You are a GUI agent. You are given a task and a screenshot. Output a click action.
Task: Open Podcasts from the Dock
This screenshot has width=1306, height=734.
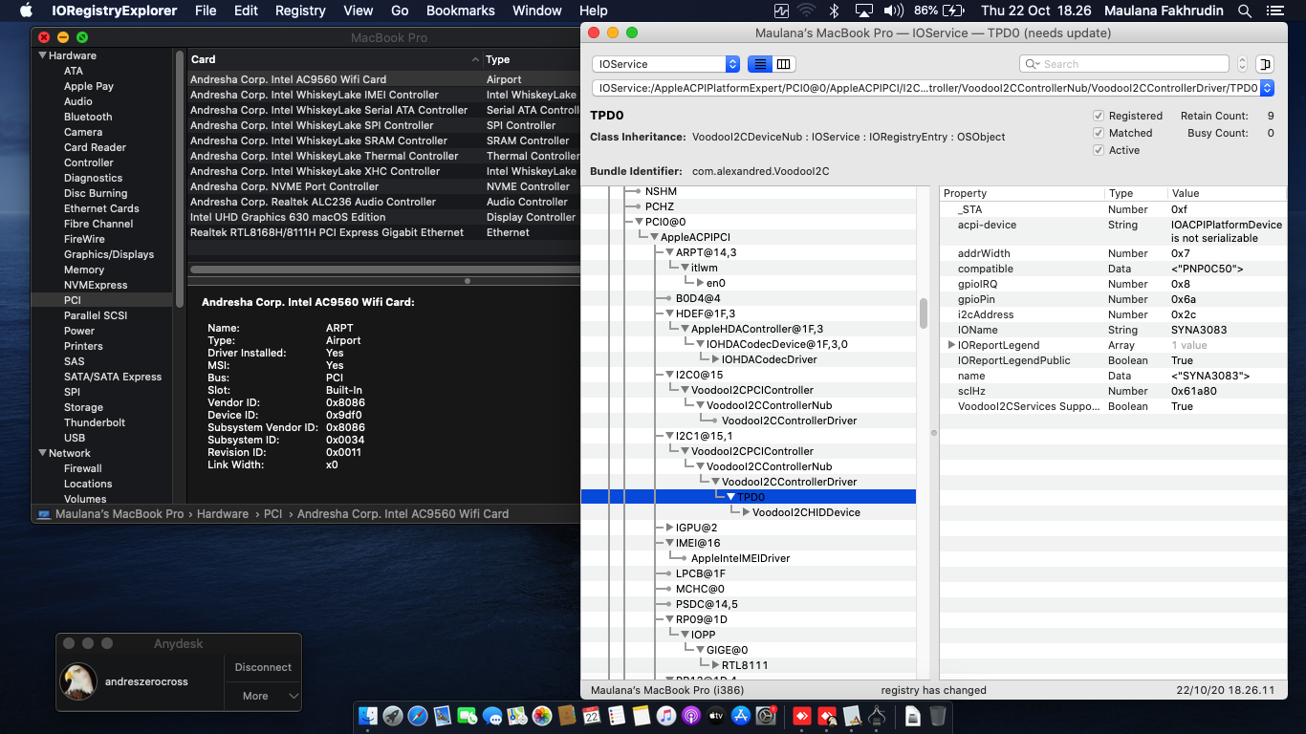691,715
